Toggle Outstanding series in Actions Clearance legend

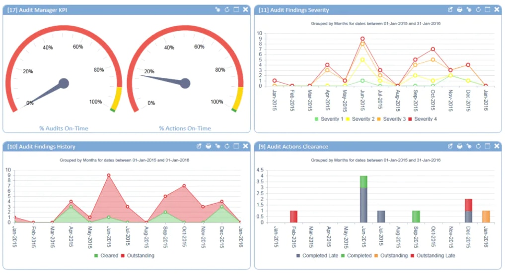coord(391,256)
